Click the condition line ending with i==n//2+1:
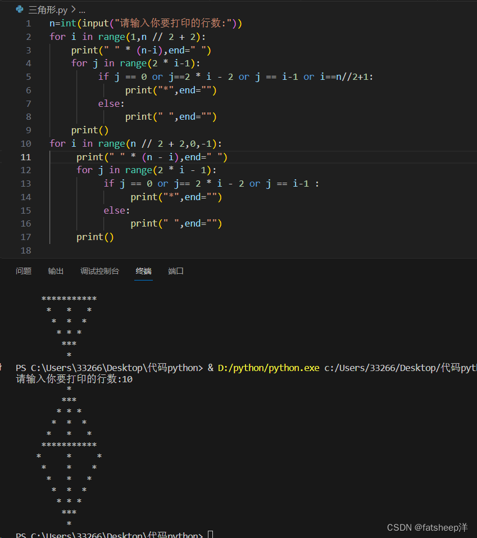 click(x=235, y=77)
